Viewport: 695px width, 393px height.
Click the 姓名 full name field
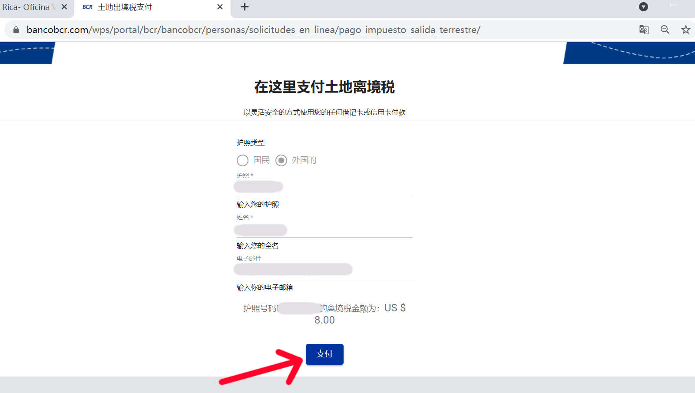click(324, 229)
